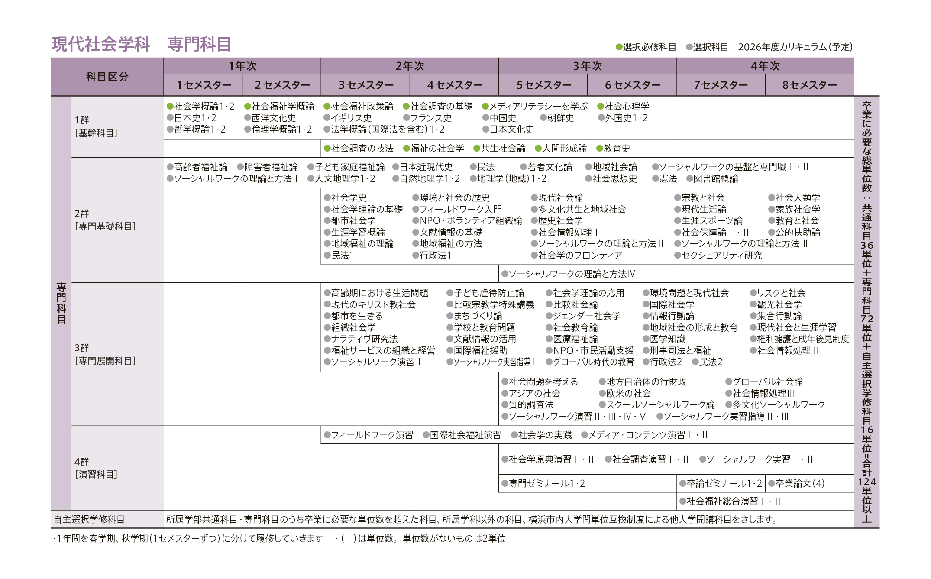The width and height of the screenshot is (931, 579).
Task: Click the '6セメスター' column header
Action: point(632,85)
